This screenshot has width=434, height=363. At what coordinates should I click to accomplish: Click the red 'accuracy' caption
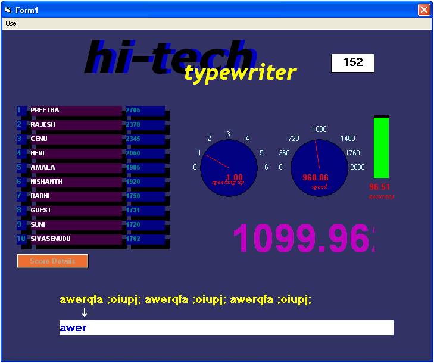[381, 196]
